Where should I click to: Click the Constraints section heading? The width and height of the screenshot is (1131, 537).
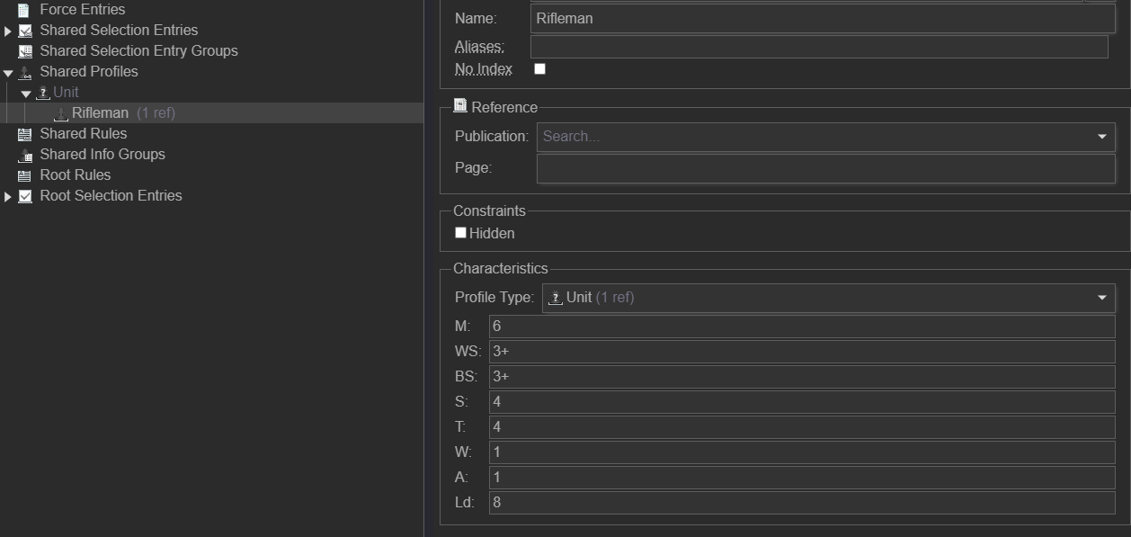pos(489,211)
